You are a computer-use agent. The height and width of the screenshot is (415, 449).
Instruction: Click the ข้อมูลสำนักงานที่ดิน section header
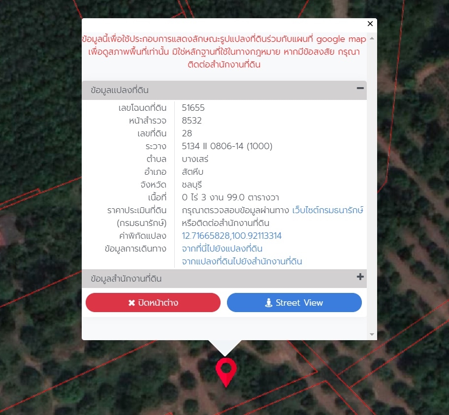(x=224, y=278)
